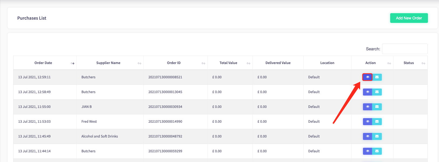Image resolution: width=439 pixels, height=162 pixels.
Task: Email order 202107130000008521 envelope icon
Action: click(377, 77)
